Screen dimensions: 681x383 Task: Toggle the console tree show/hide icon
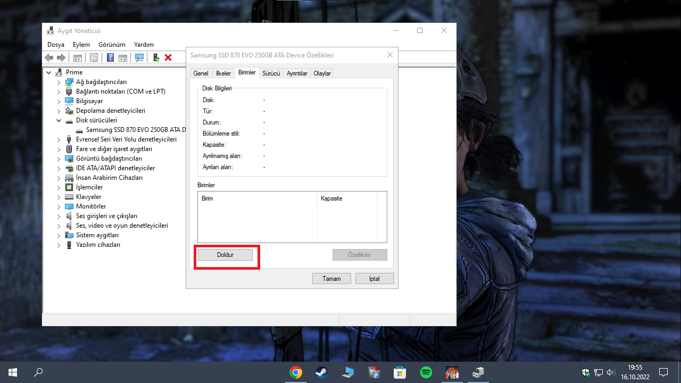tap(78, 57)
